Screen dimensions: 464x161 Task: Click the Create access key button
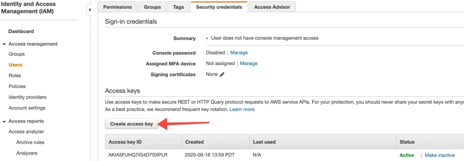coord(131,124)
